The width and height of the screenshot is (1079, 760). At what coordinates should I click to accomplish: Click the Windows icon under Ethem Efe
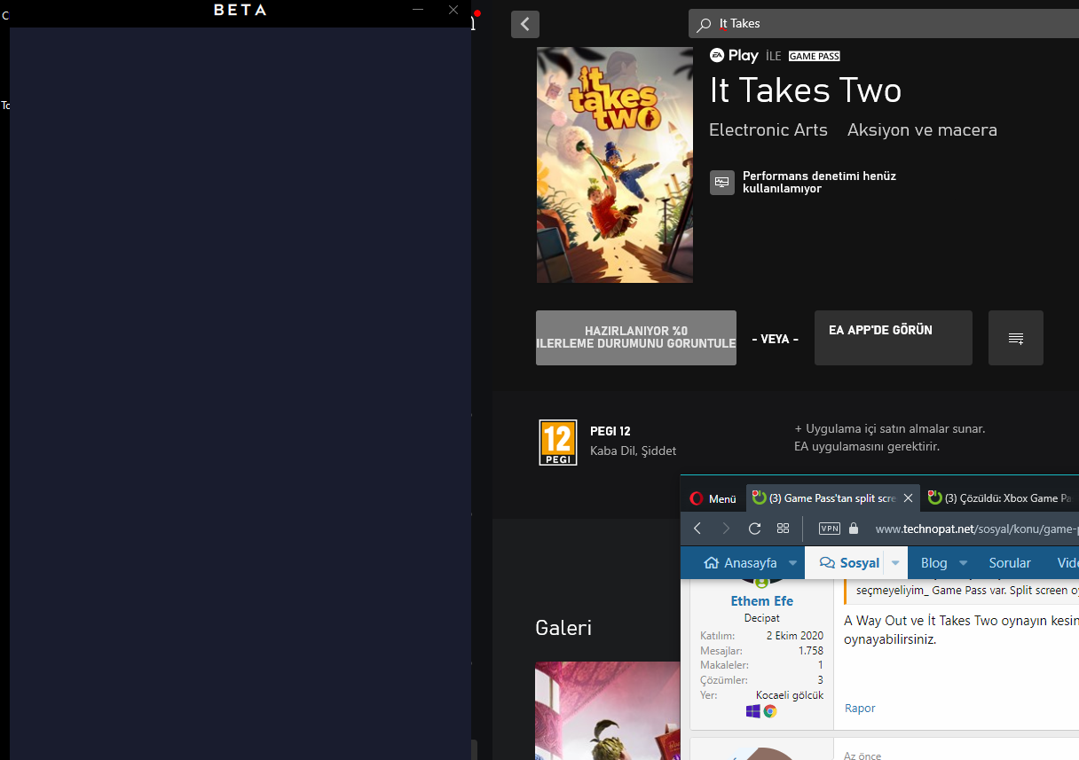tap(753, 711)
